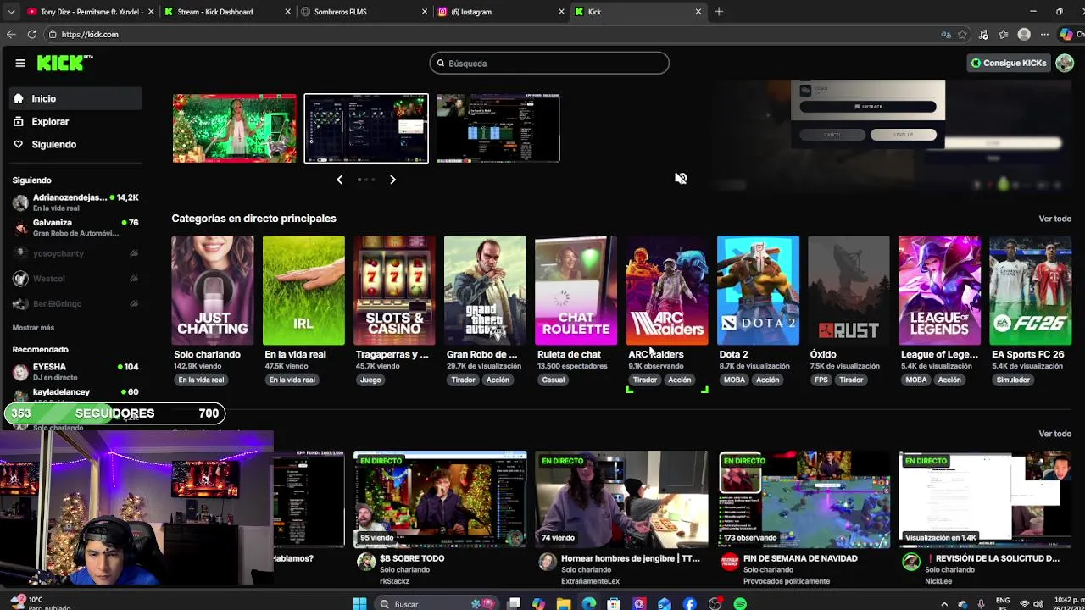Add this page to favorites star
Viewport: 1085px width, 610px height.
pyautogui.click(x=962, y=35)
